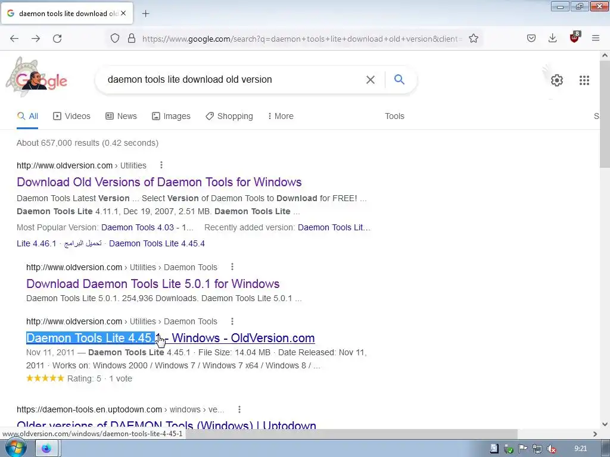Submit search with magnifying glass icon
The height and width of the screenshot is (457, 610).
click(x=399, y=79)
